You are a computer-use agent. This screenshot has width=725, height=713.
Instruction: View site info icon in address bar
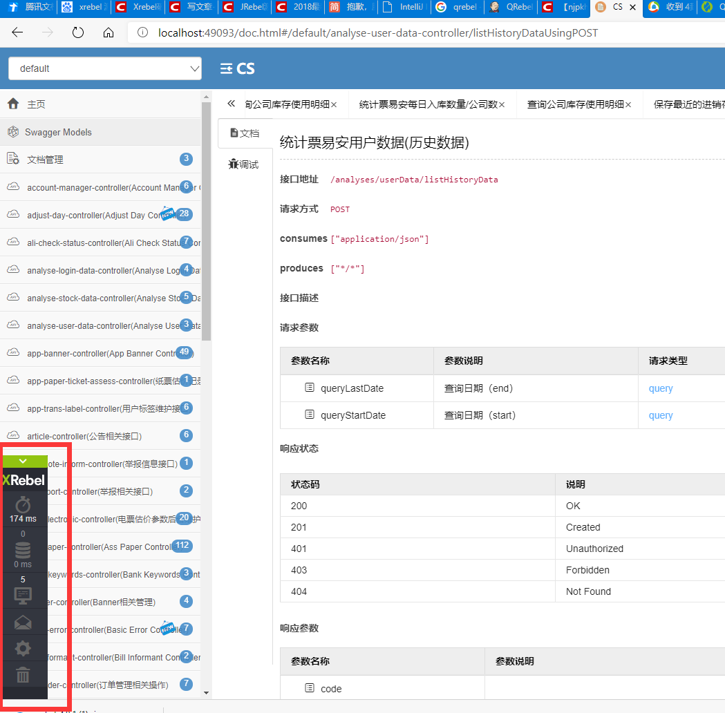142,32
